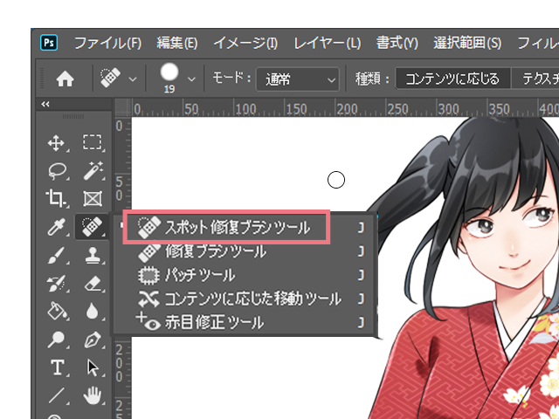
Task: Select the Pen tool
Action: click(x=93, y=340)
